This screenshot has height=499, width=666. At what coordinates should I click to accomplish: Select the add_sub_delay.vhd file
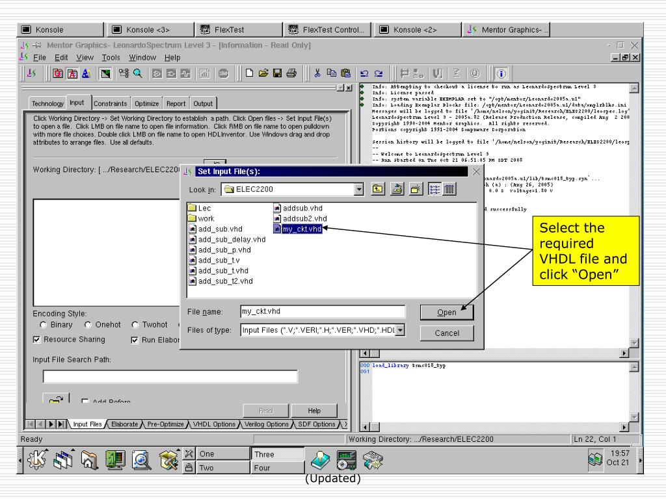coord(227,239)
